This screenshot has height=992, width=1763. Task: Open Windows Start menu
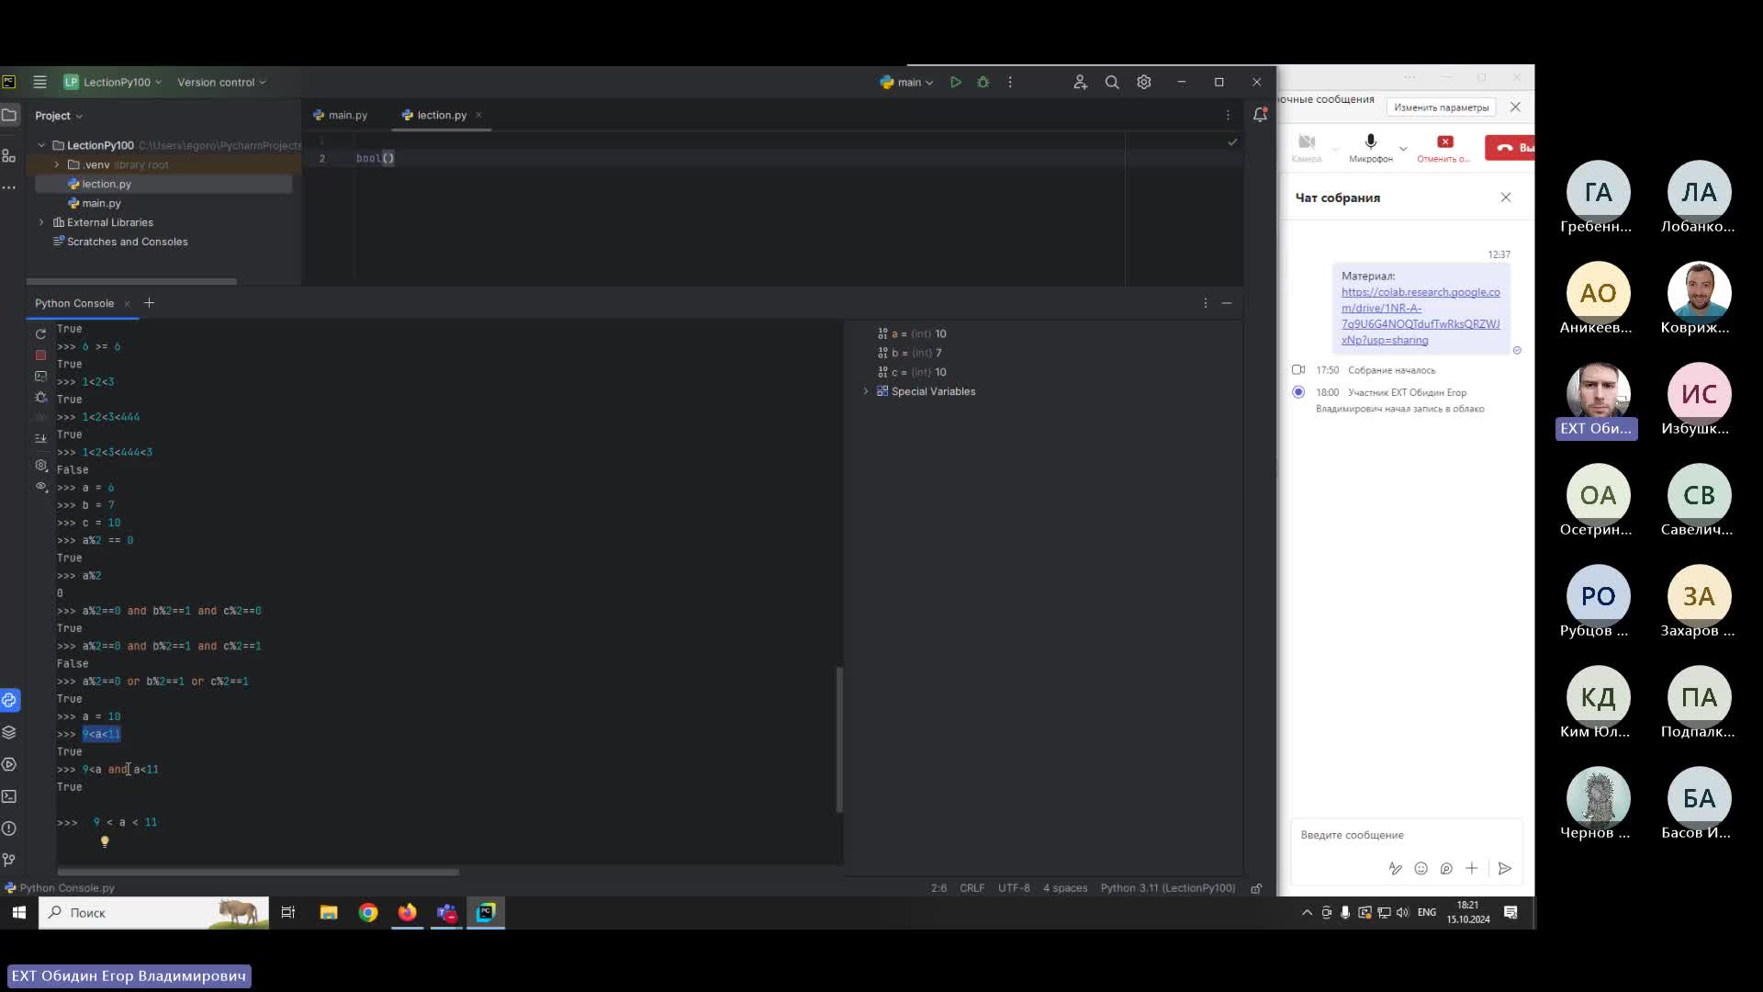coord(18,912)
